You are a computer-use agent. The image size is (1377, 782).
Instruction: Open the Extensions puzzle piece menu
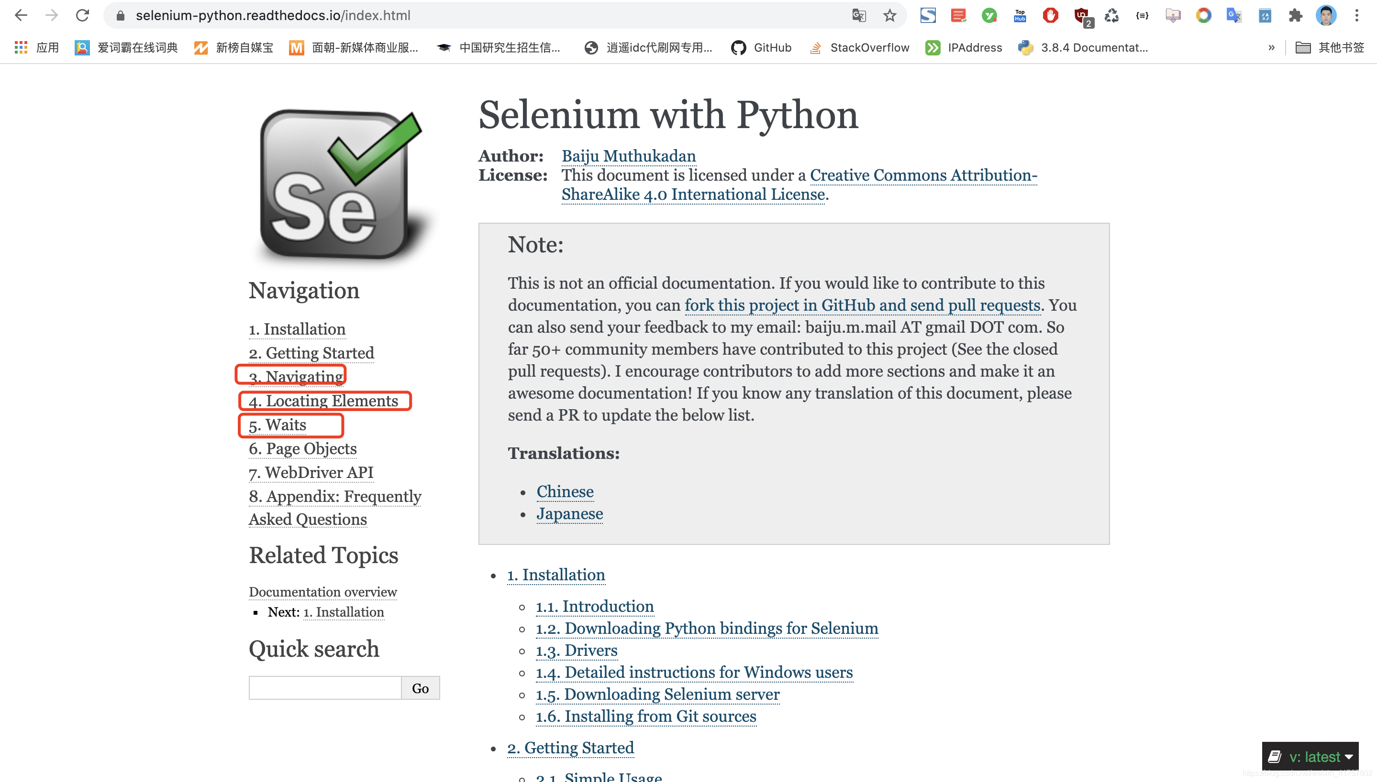pyautogui.click(x=1295, y=15)
